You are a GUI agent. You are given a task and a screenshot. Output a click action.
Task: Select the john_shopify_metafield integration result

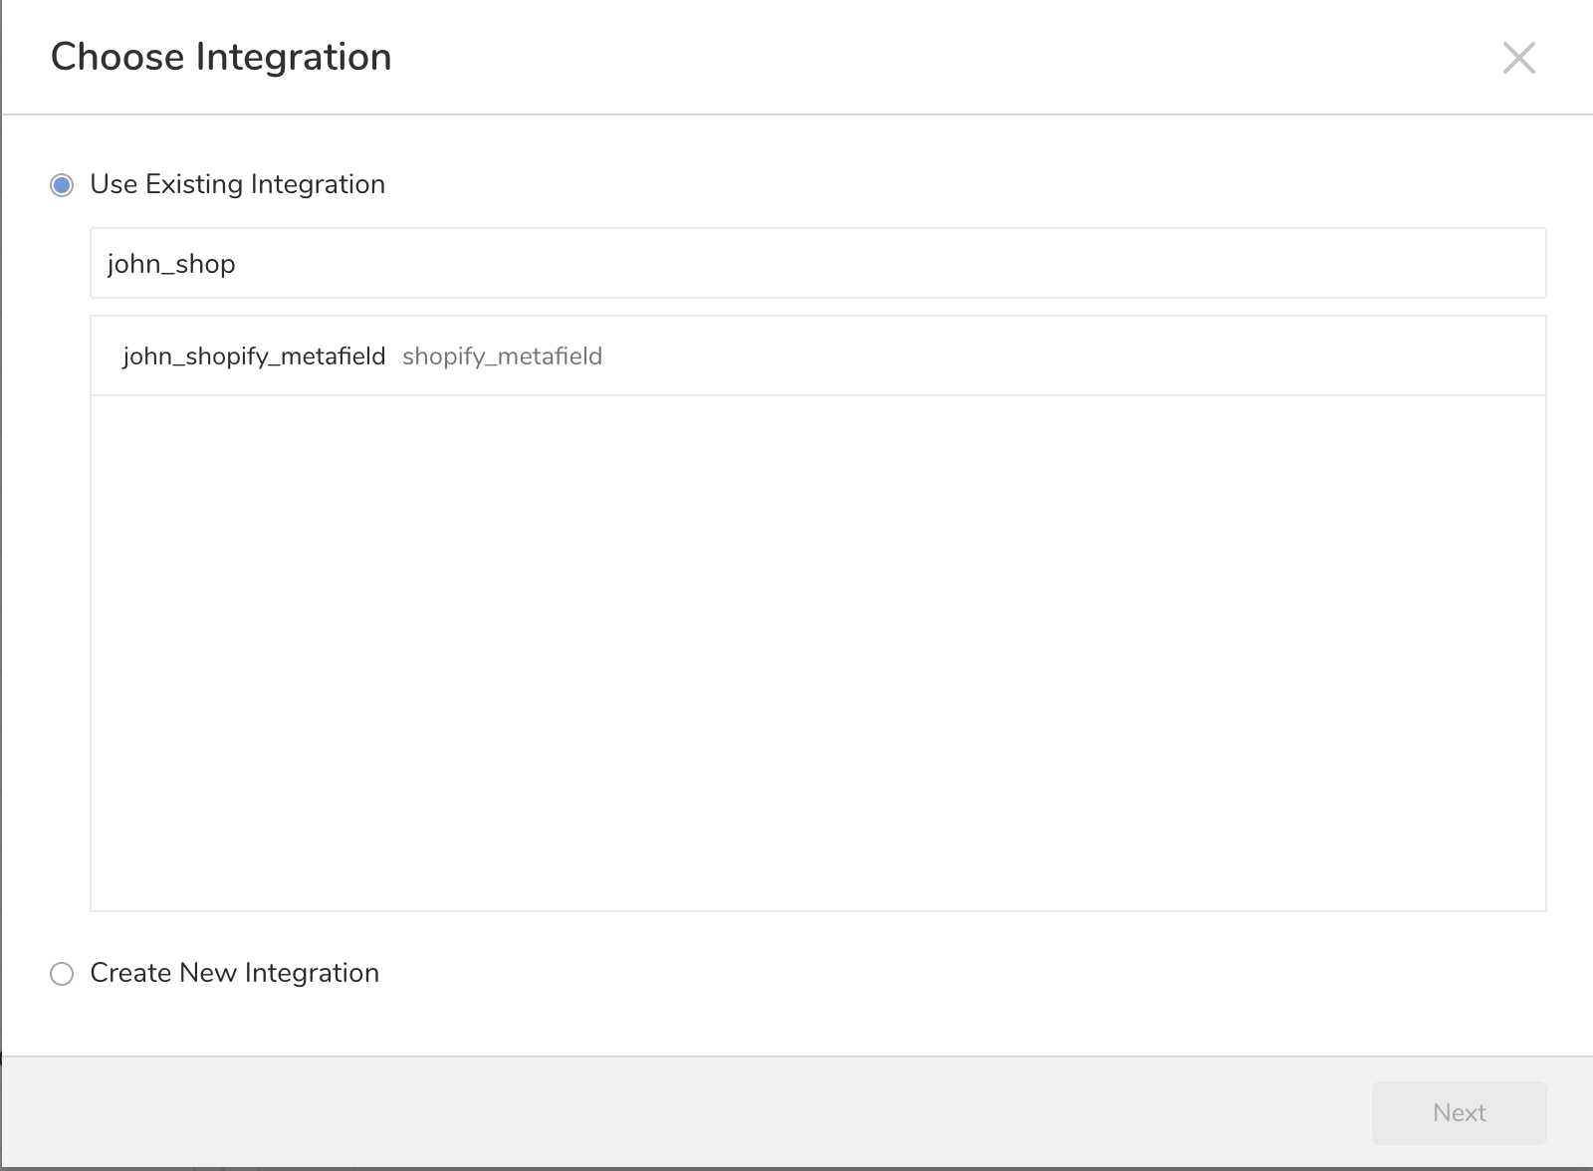tap(254, 356)
